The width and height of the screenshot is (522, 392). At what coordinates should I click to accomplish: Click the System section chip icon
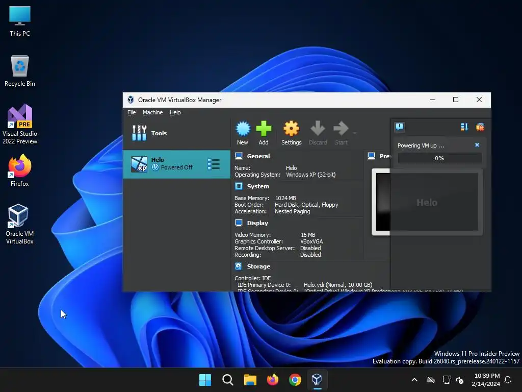point(239,186)
